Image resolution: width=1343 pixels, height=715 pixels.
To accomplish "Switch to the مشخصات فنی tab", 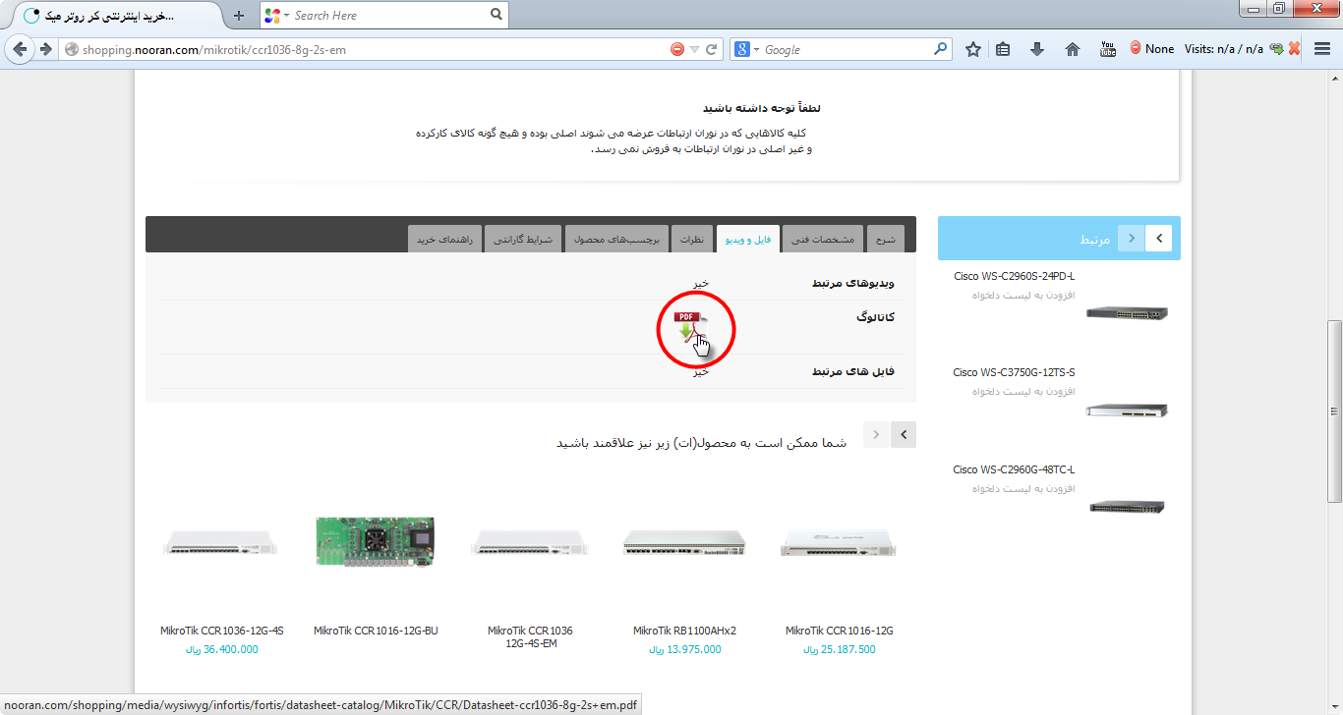I will (x=823, y=239).
